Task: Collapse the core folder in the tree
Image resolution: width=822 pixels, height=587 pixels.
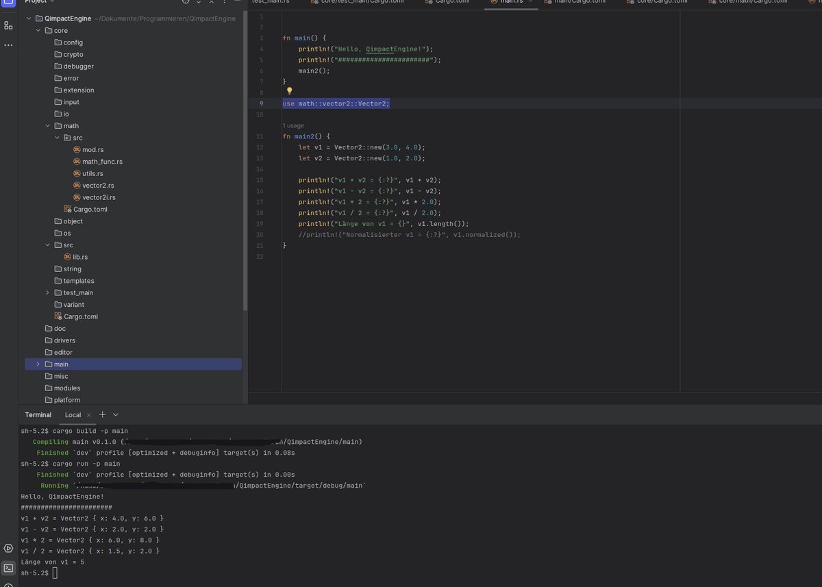Action: [38, 30]
